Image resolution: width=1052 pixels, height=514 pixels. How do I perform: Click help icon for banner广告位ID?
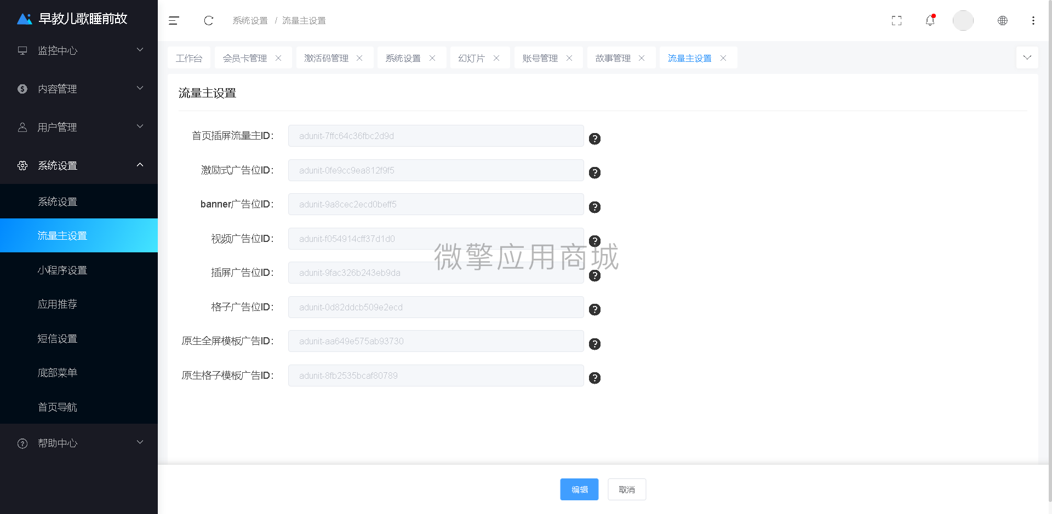point(594,207)
